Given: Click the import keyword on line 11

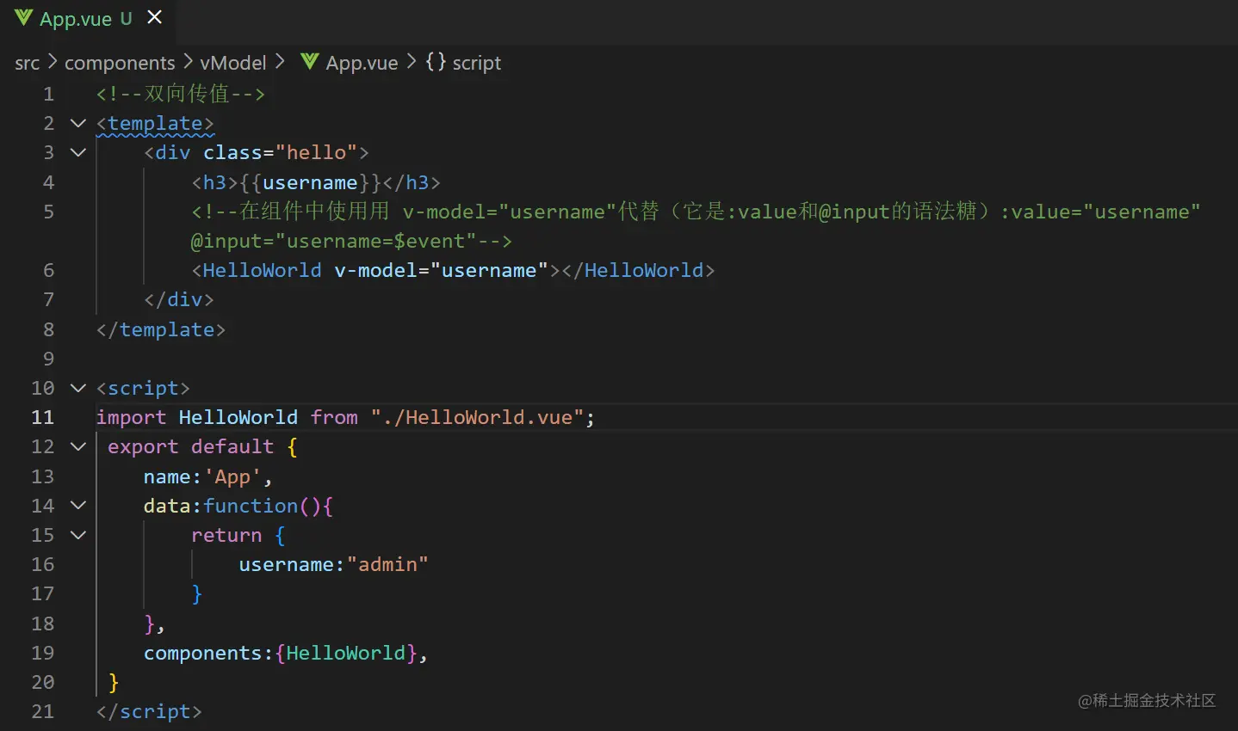Looking at the screenshot, I should coord(132,417).
